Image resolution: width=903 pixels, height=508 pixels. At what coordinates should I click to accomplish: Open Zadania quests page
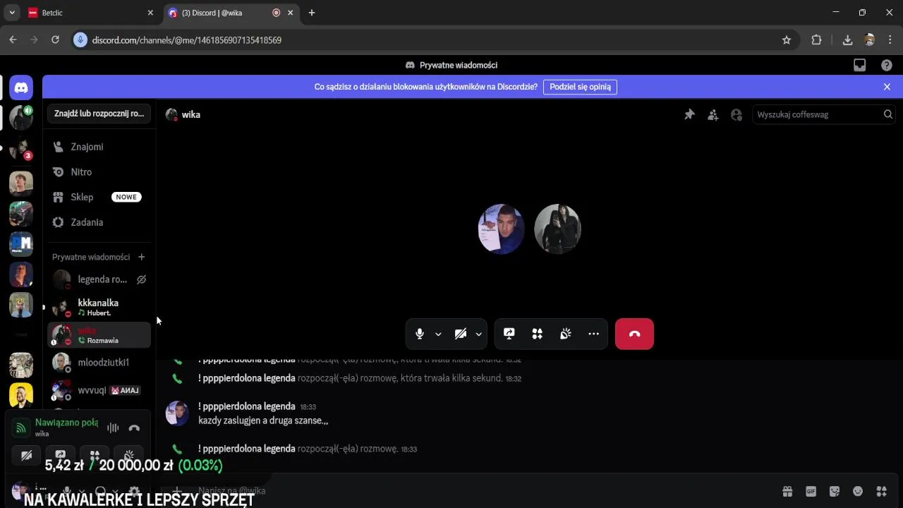[x=99, y=222]
